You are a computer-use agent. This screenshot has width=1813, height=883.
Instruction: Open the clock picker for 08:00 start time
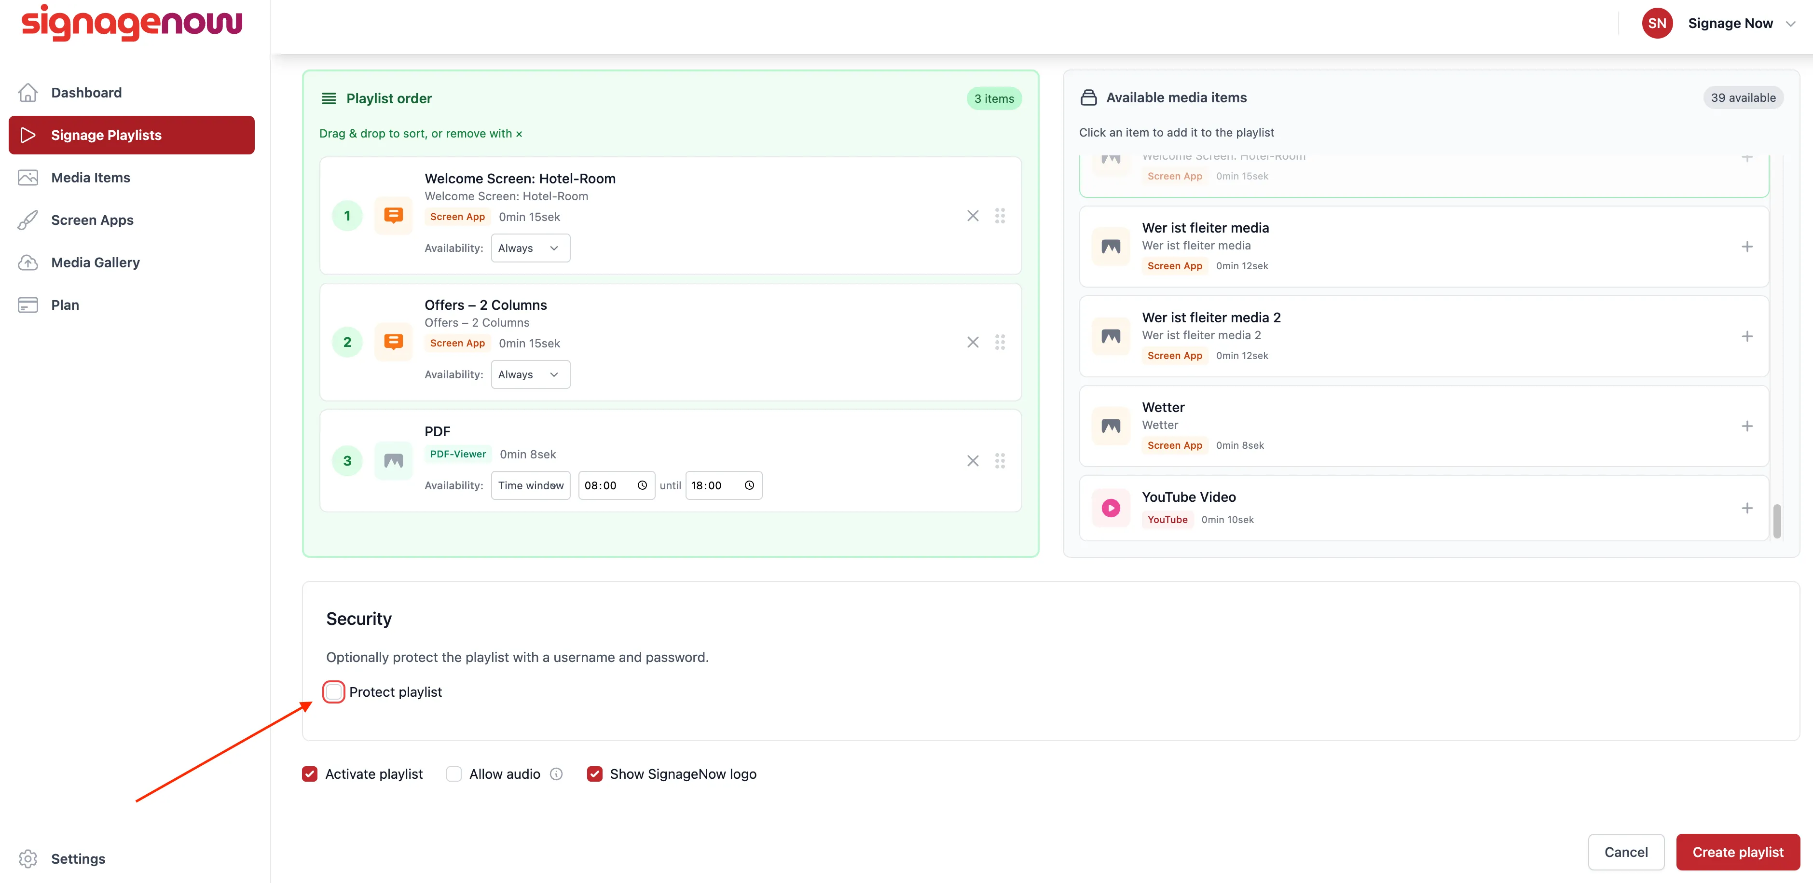[x=642, y=485]
